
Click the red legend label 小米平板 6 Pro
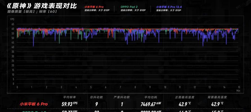point(94,7)
